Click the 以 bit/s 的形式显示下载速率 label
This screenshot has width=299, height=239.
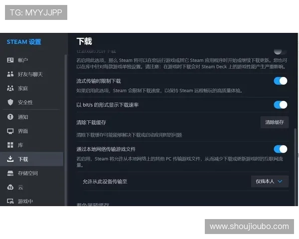(107, 105)
